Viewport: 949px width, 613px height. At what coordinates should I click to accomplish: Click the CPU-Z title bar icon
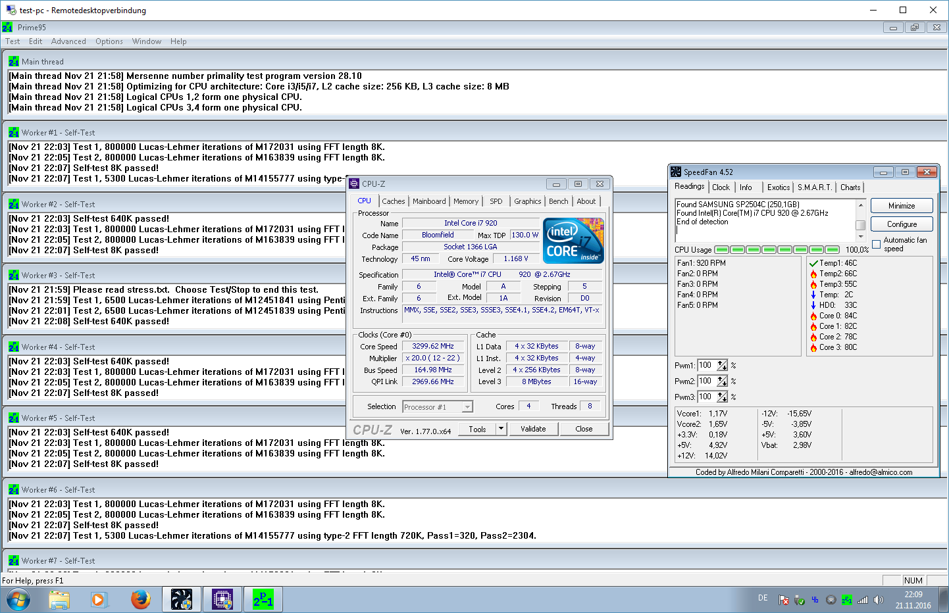[x=355, y=184]
